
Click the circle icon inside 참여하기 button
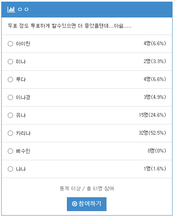75,204
